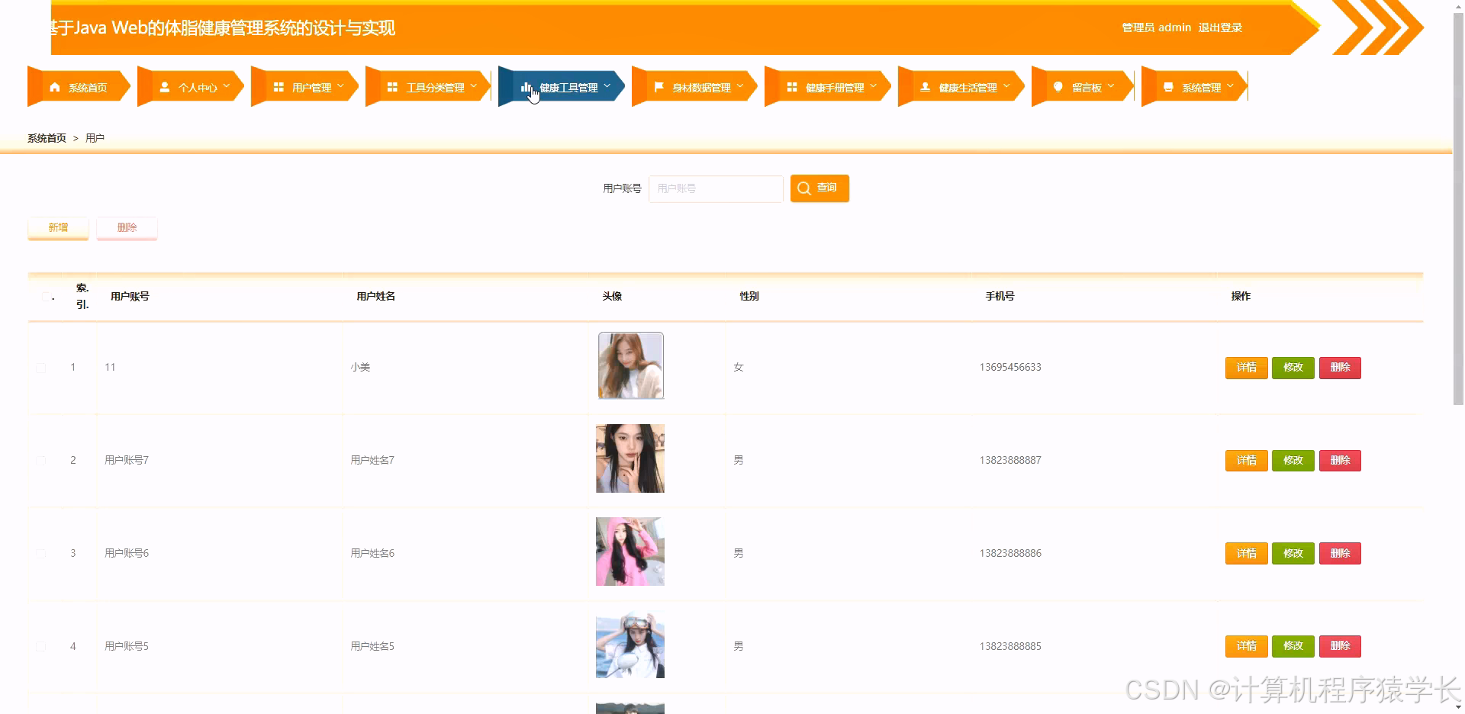Click the flag icon of 身材数据管理

[x=659, y=87]
